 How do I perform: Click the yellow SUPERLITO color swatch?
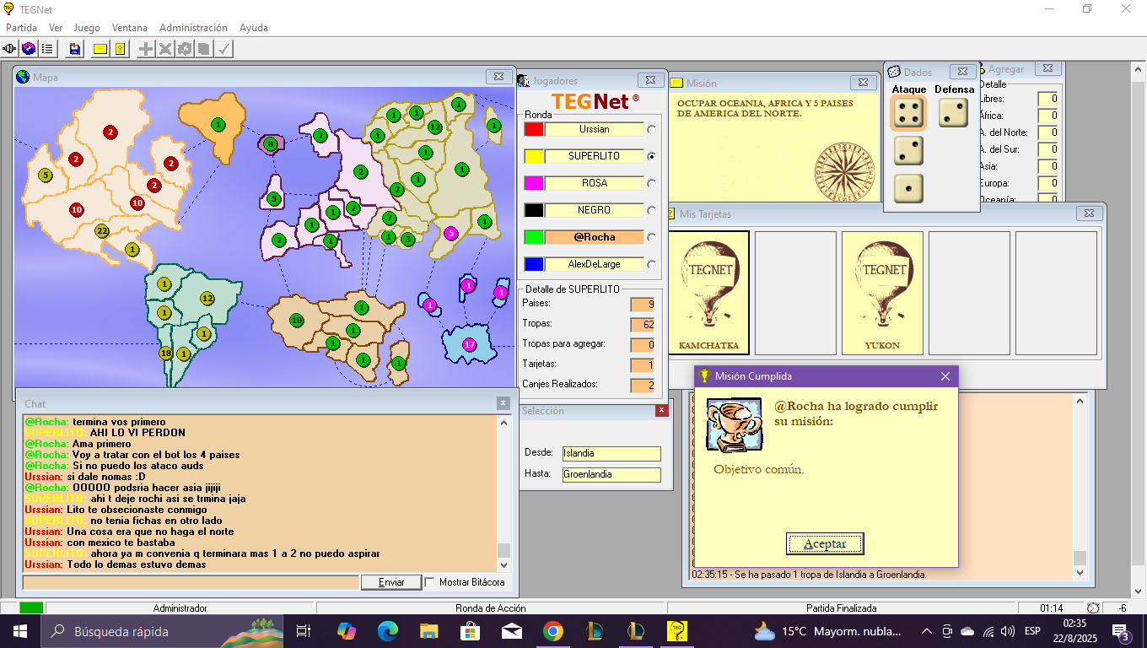coord(533,156)
